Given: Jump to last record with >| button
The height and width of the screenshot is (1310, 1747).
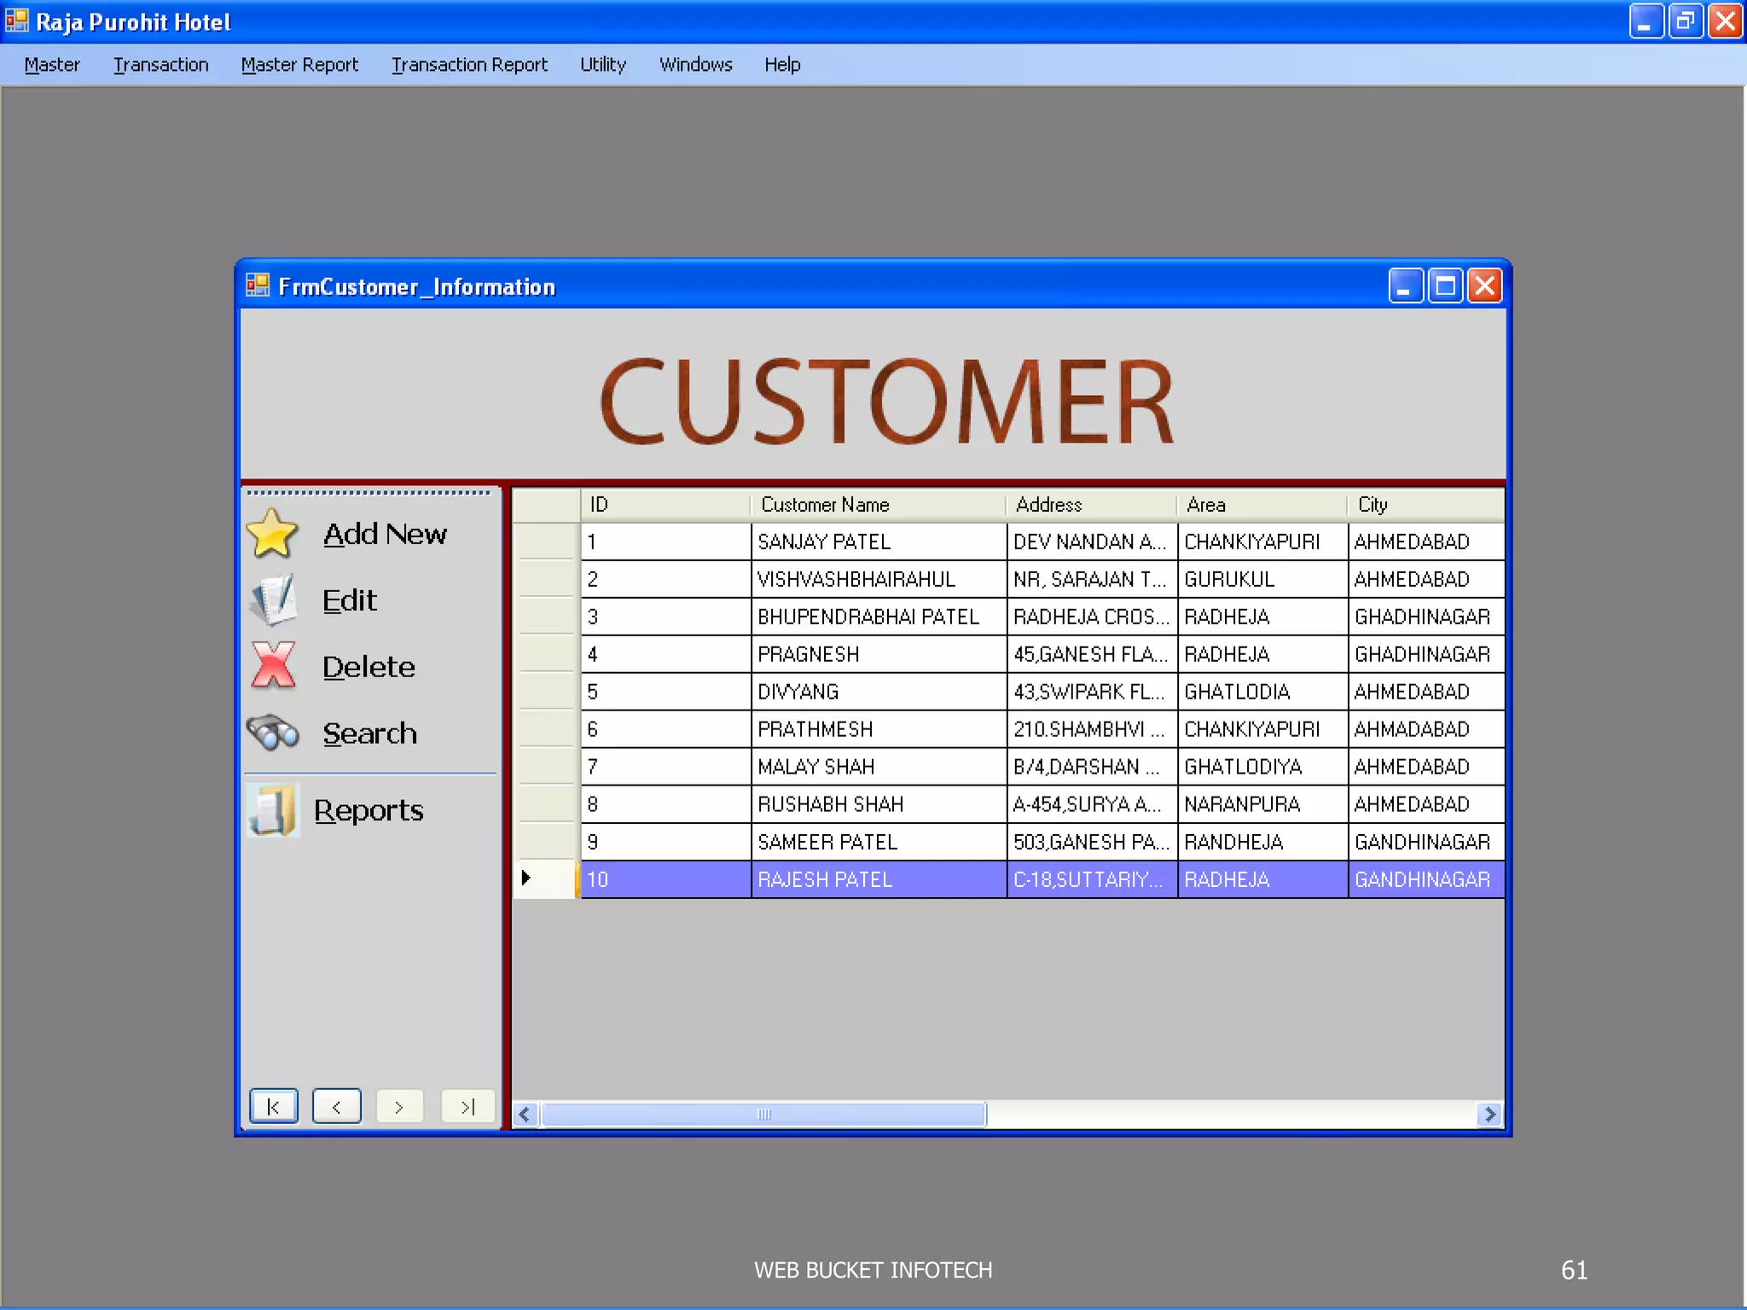Looking at the screenshot, I should [x=467, y=1107].
